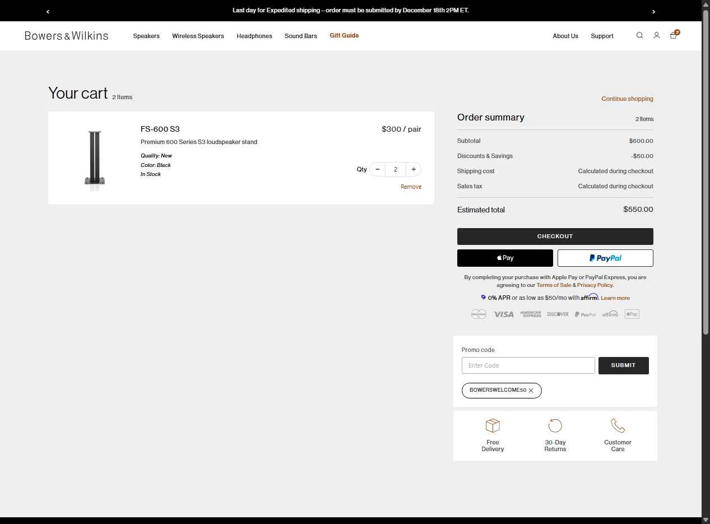Show previous announcement banner message
The image size is (710, 524).
[48, 11]
